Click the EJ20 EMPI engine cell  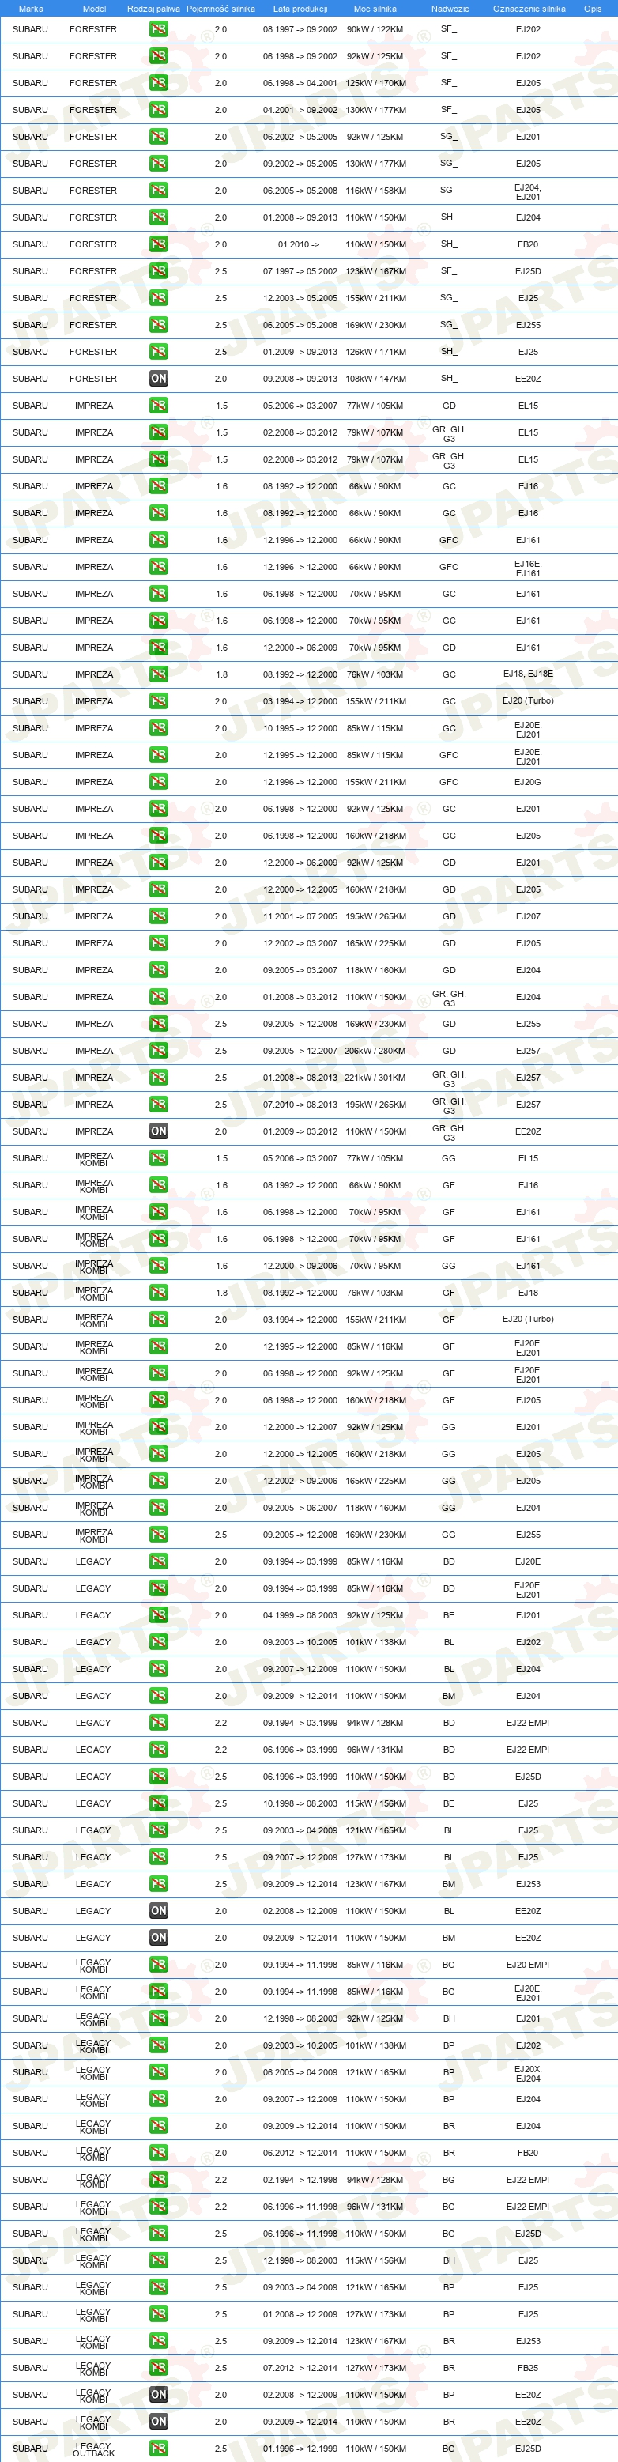coord(528,1964)
